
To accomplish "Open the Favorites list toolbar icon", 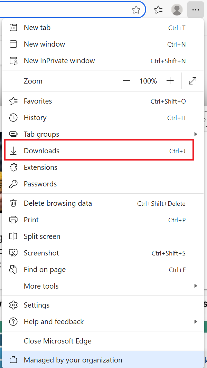I will click(x=158, y=10).
